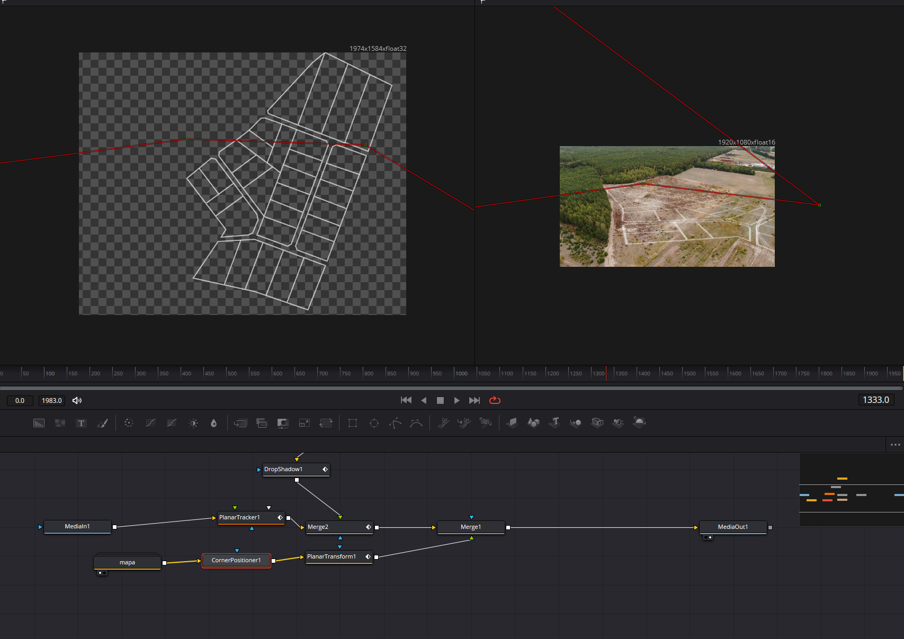
Task: Add a Background node from toolbar
Action: click(x=39, y=423)
